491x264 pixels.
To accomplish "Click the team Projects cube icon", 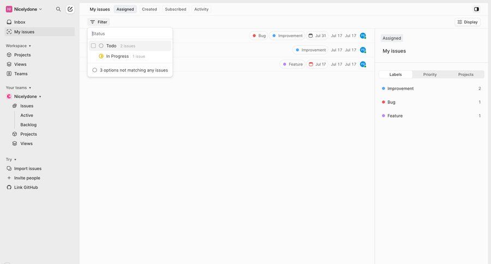I will tap(14, 134).
